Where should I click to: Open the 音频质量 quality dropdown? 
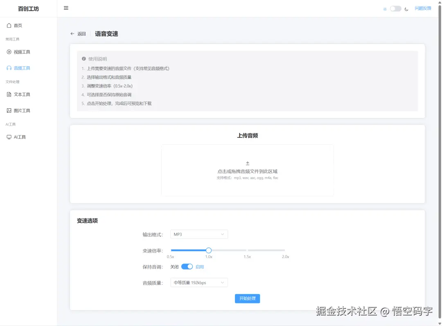click(199, 282)
